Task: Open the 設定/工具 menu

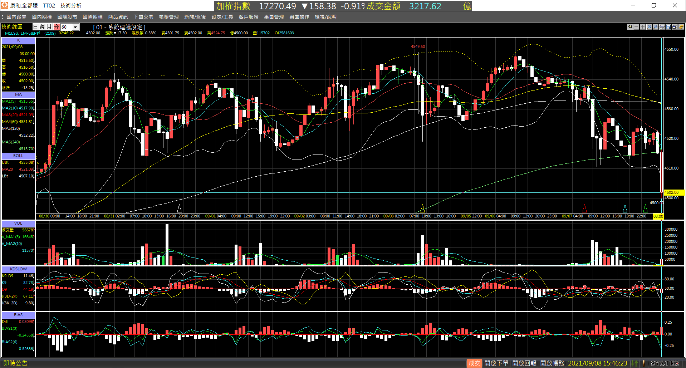Action: coord(222,17)
